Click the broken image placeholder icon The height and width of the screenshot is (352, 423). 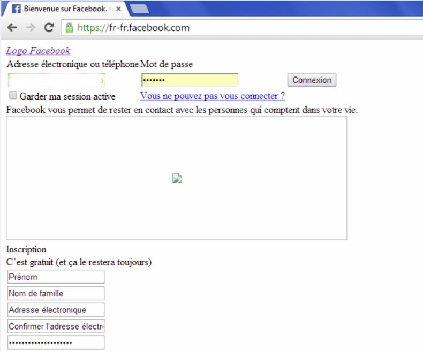coord(177,179)
